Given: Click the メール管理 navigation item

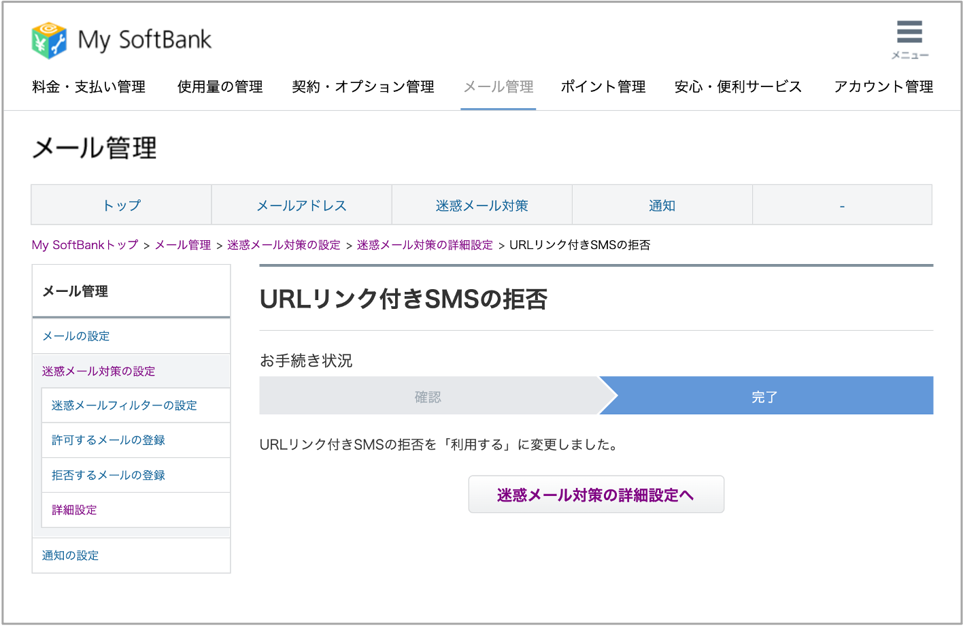Looking at the screenshot, I should (x=499, y=87).
